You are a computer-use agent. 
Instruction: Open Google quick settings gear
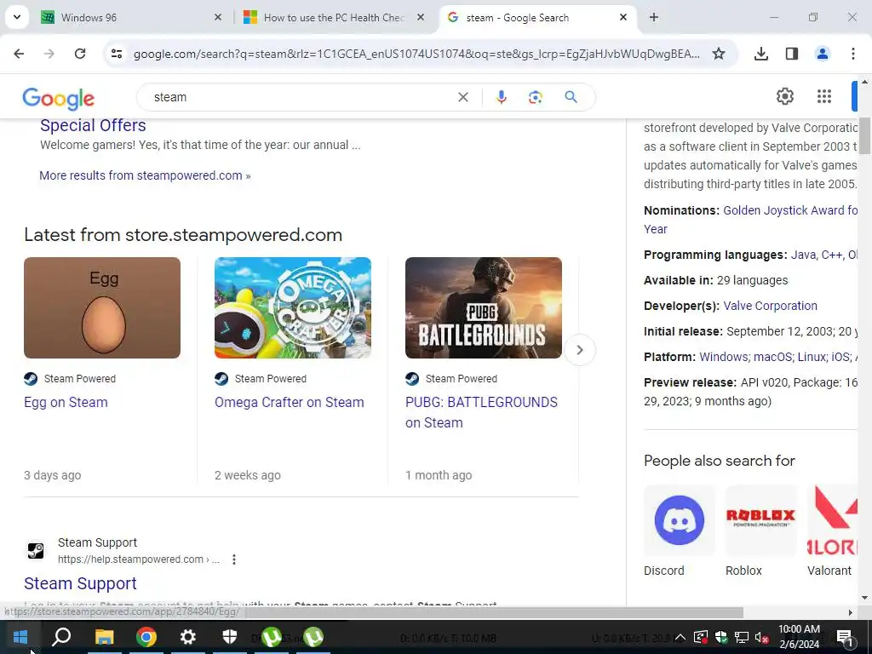pos(784,96)
